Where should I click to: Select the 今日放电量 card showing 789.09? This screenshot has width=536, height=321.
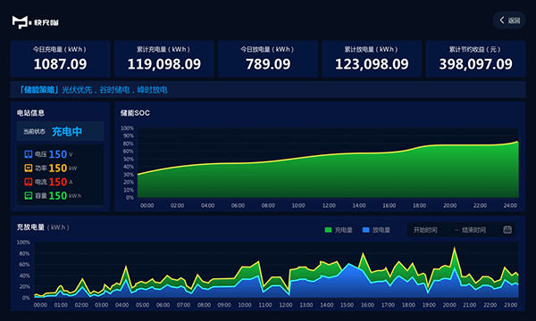268,59
